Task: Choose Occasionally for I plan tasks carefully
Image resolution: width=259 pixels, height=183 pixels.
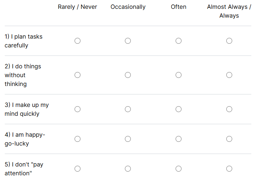Action: tap(128, 41)
